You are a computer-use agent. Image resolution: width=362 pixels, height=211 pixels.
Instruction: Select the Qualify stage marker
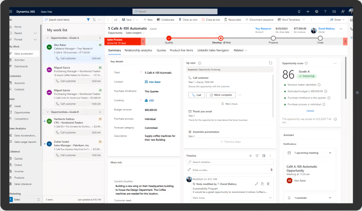pyautogui.click(x=169, y=38)
